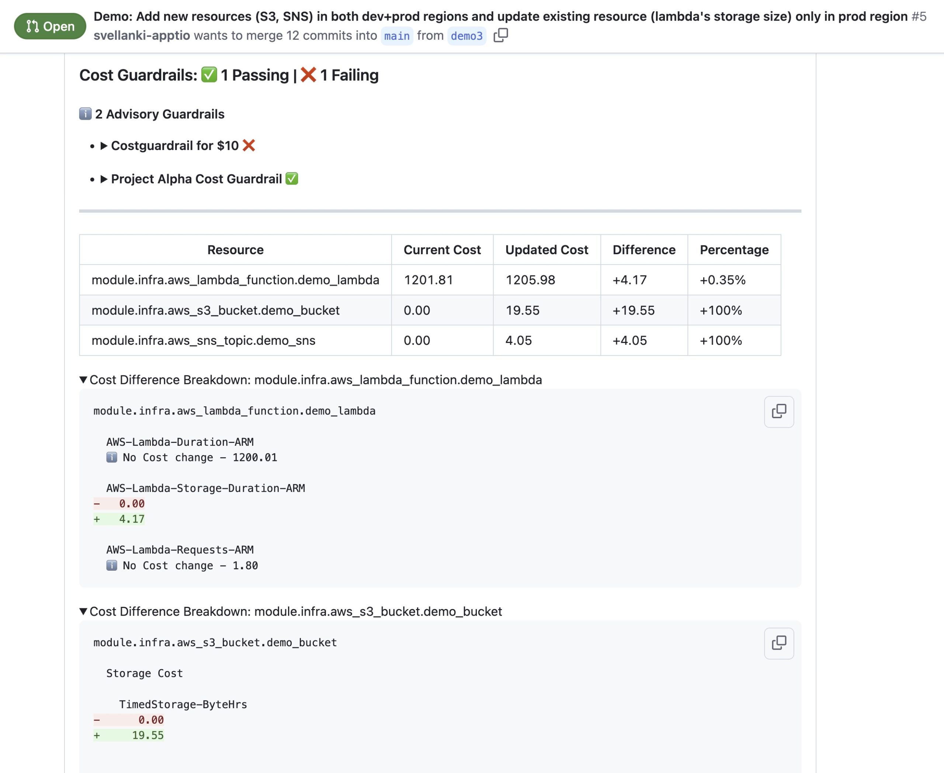Image resolution: width=944 pixels, height=773 pixels.
Task: Click the green checkmark next to 1 Passing
Action: (209, 75)
